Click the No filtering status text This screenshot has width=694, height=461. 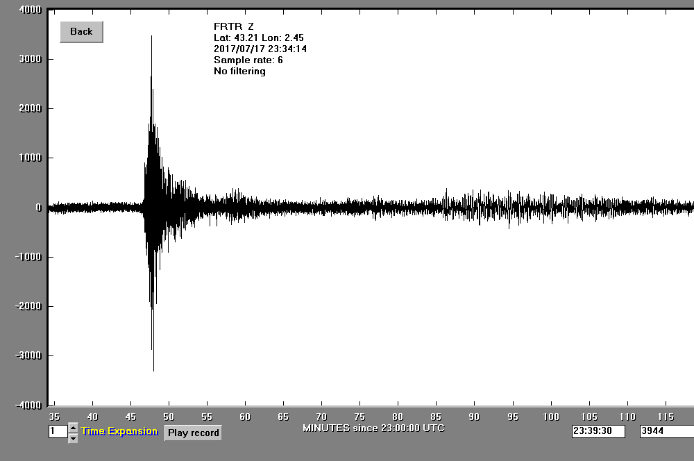[239, 71]
